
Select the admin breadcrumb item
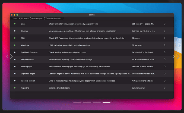[25, 18]
